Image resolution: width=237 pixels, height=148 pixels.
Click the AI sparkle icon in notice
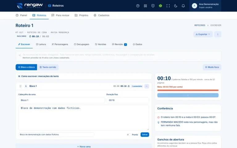click(x=20, y=55)
